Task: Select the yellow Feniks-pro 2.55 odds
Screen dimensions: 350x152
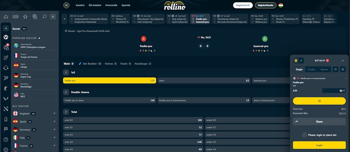Action: click(110, 81)
